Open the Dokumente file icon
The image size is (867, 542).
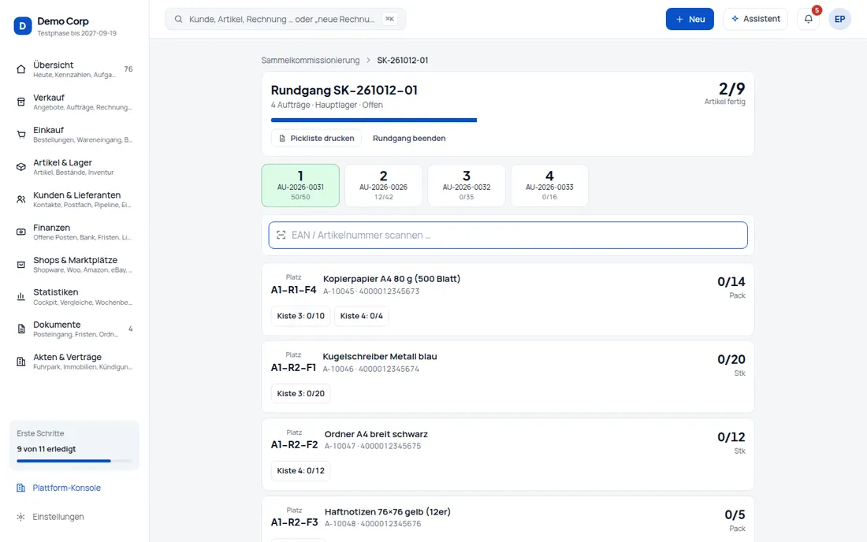[x=21, y=329]
